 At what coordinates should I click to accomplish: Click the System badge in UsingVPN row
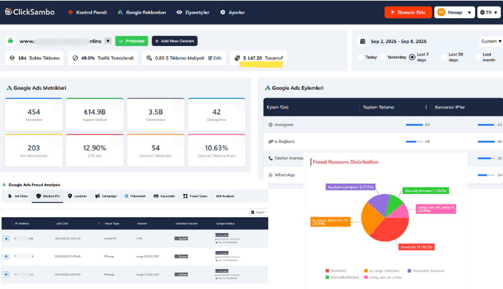point(181,239)
